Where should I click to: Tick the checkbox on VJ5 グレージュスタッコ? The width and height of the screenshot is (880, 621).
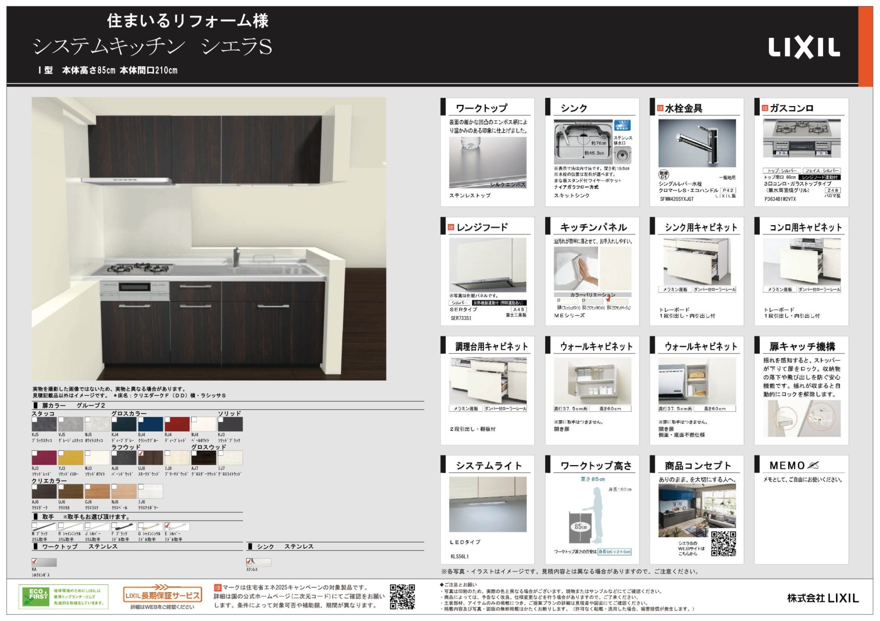click(x=61, y=420)
